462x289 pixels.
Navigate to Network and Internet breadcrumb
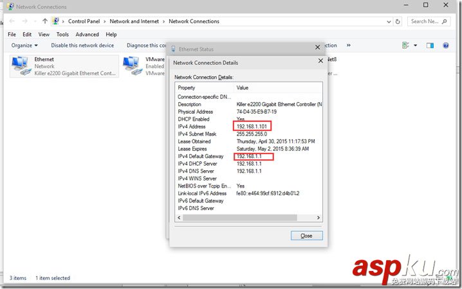pos(134,21)
